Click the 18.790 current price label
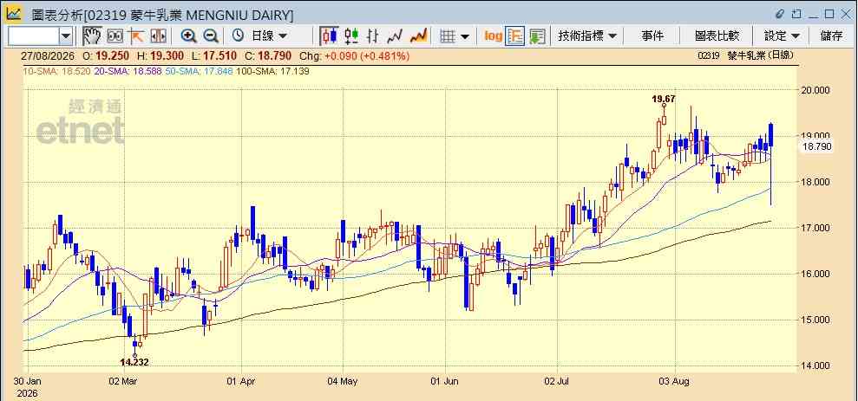The height and width of the screenshot is (401, 858). point(816,146)
